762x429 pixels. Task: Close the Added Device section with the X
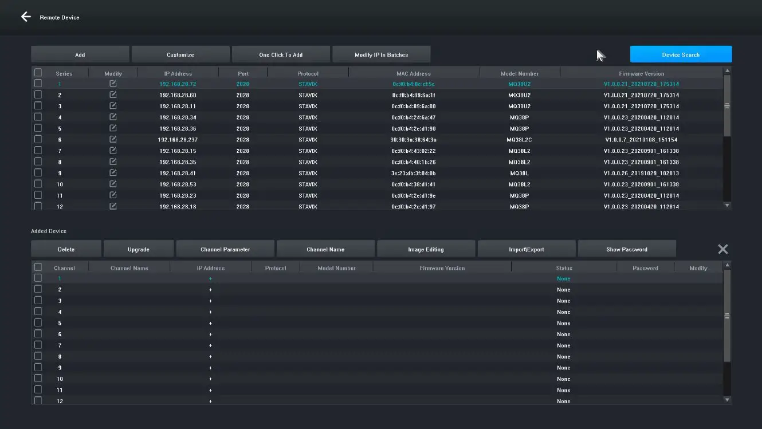click(723, 249)
